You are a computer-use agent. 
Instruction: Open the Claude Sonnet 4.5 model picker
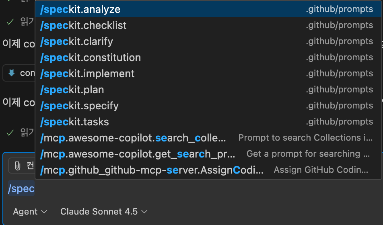click(x=104, y=211)
